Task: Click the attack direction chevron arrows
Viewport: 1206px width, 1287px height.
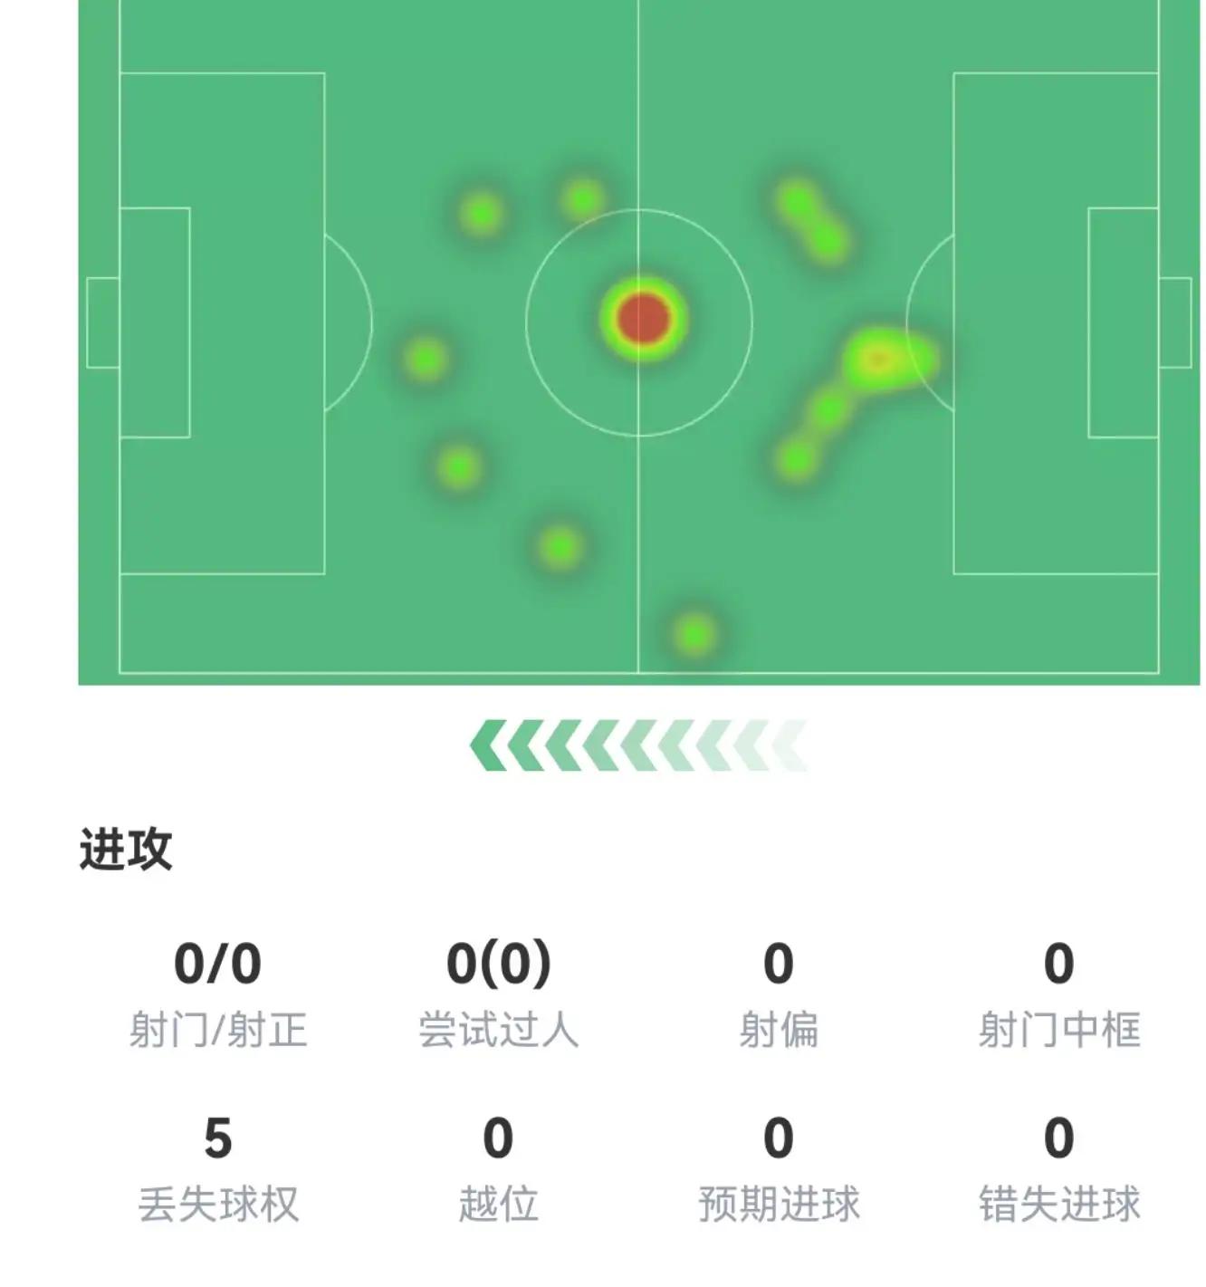Action: (638, 745)
